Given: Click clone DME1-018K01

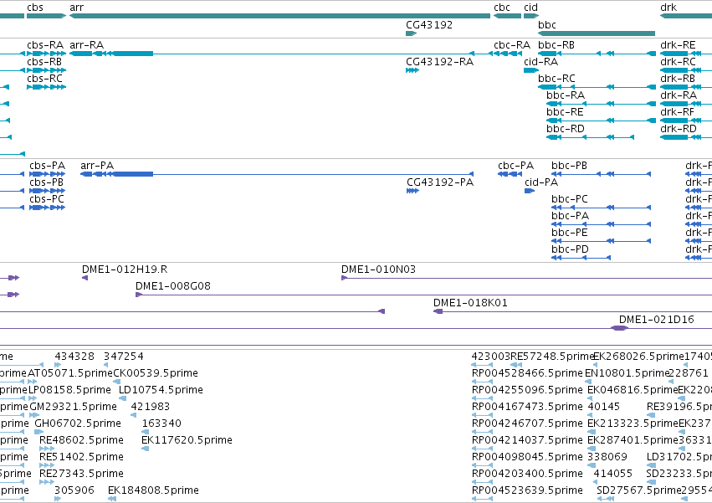Looking at the screenshot, I should (x=572, y=311).
